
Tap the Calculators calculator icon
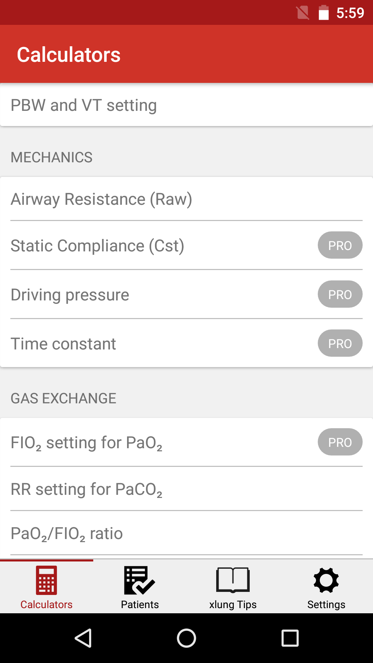pos(46,580)
